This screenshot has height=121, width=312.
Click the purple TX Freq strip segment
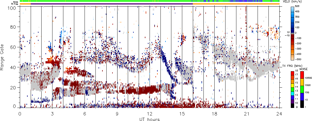tap(112, 4)
